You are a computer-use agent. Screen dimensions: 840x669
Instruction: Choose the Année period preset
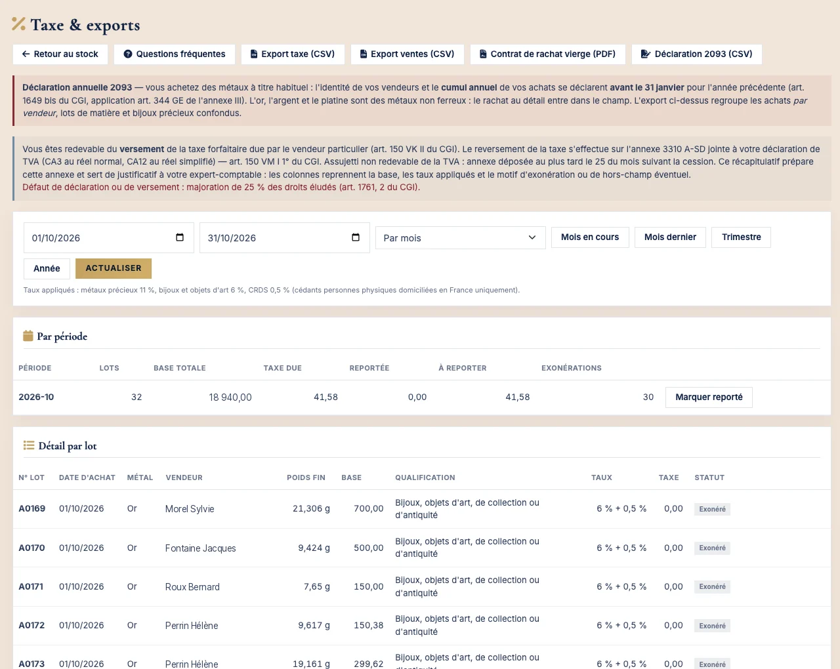click(47, 269)
